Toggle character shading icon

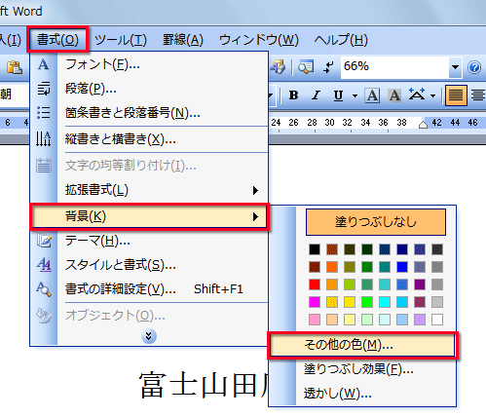(394, 95)
